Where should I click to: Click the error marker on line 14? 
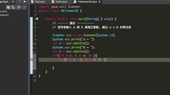click(x=31, y=59)
